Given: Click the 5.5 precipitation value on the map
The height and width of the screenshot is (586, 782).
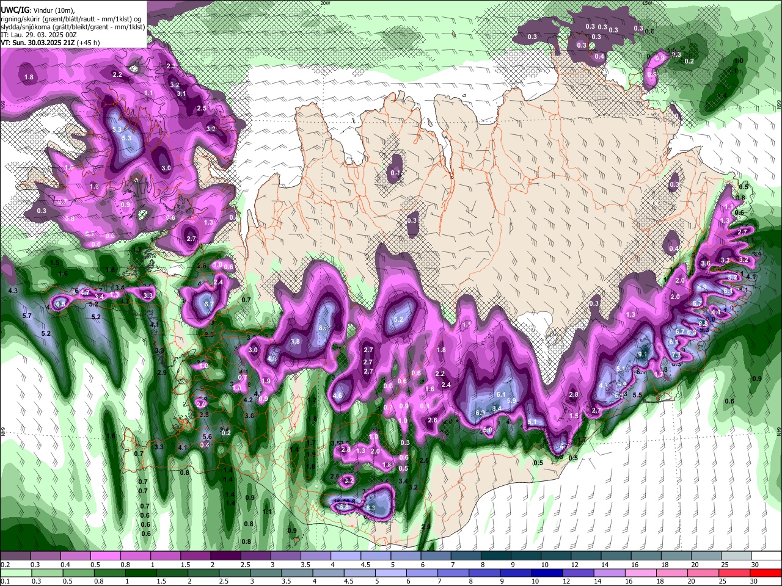Looking at the screenshot, I should [x=637, y=395].
